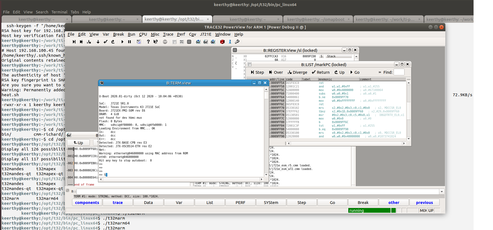Click the SYStem softkey button
The width and height of the screenshot is (493, 230).
coord(271,202)
